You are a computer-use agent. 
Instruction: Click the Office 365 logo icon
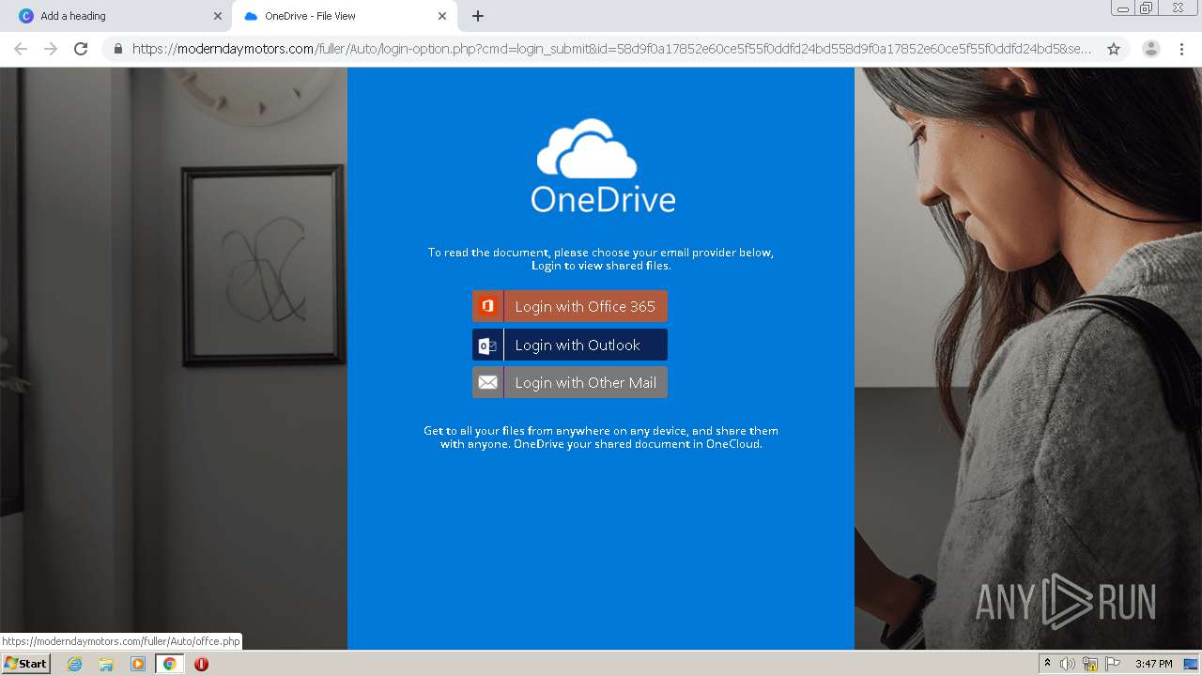click(x=487, y=306)
